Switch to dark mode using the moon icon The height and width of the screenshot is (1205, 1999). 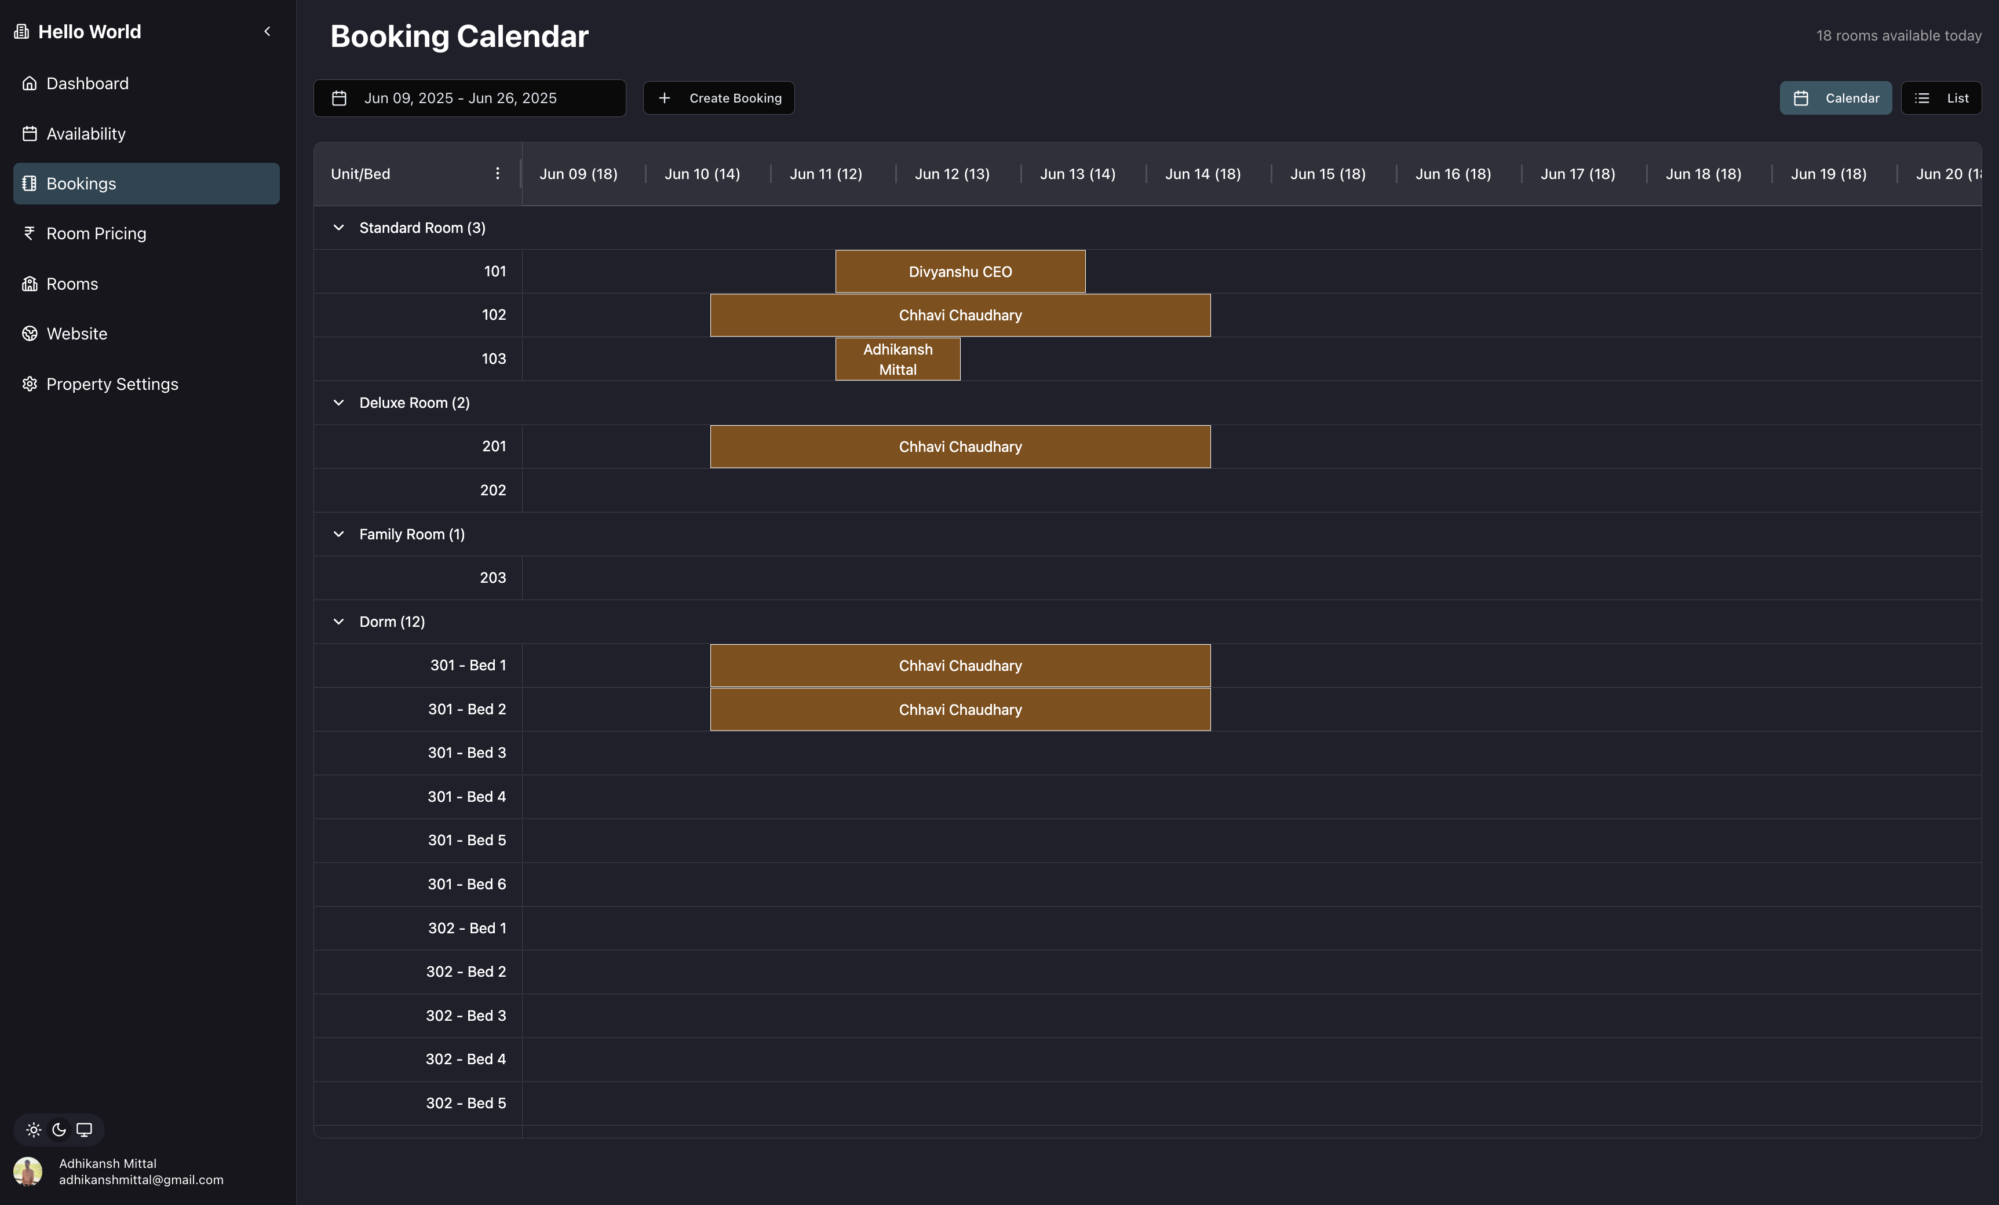pos(59,1129)
